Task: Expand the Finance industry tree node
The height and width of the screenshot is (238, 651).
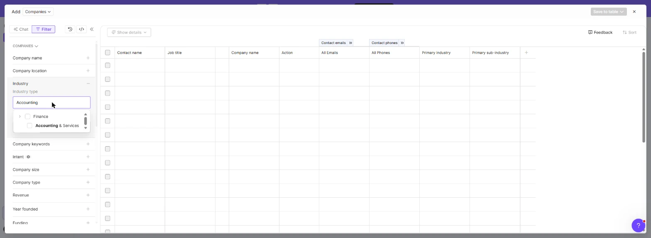Action: point(20,116)
